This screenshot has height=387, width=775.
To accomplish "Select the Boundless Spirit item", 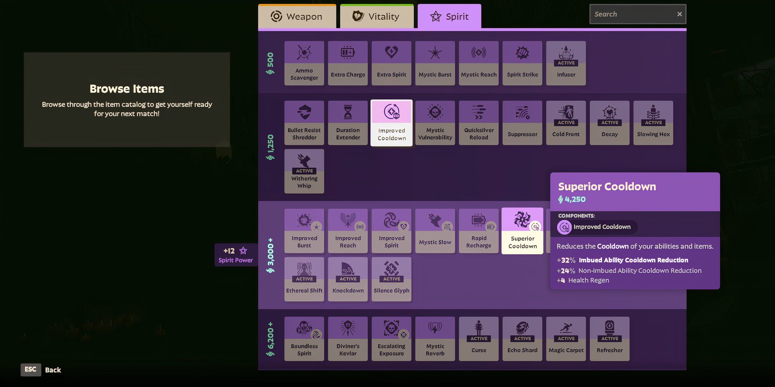I will tap(304, 339).
